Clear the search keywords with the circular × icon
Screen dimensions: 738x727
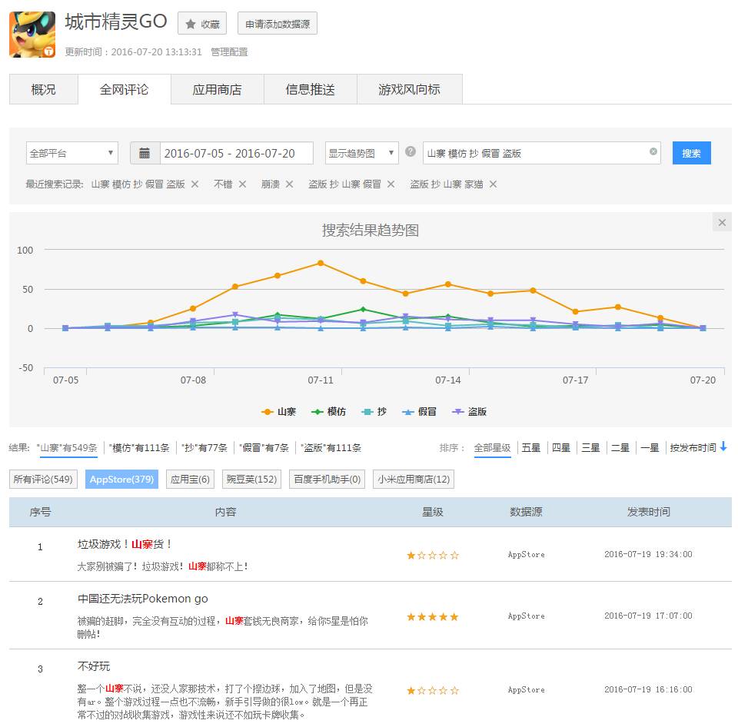pos(653,153)
